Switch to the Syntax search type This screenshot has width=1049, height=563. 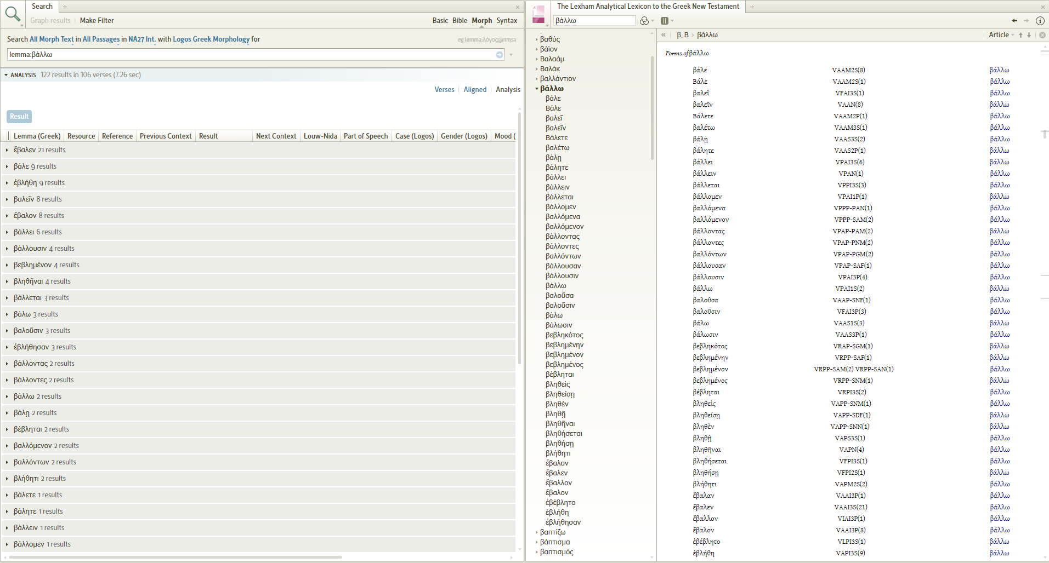pos(507,21)
